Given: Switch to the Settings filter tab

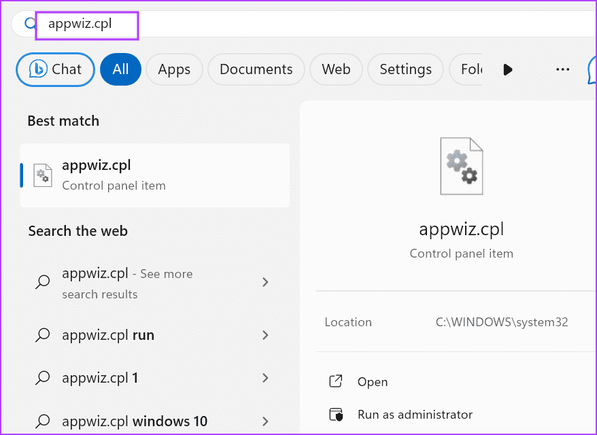Looking at the screenshot, I should pos(405,69).
